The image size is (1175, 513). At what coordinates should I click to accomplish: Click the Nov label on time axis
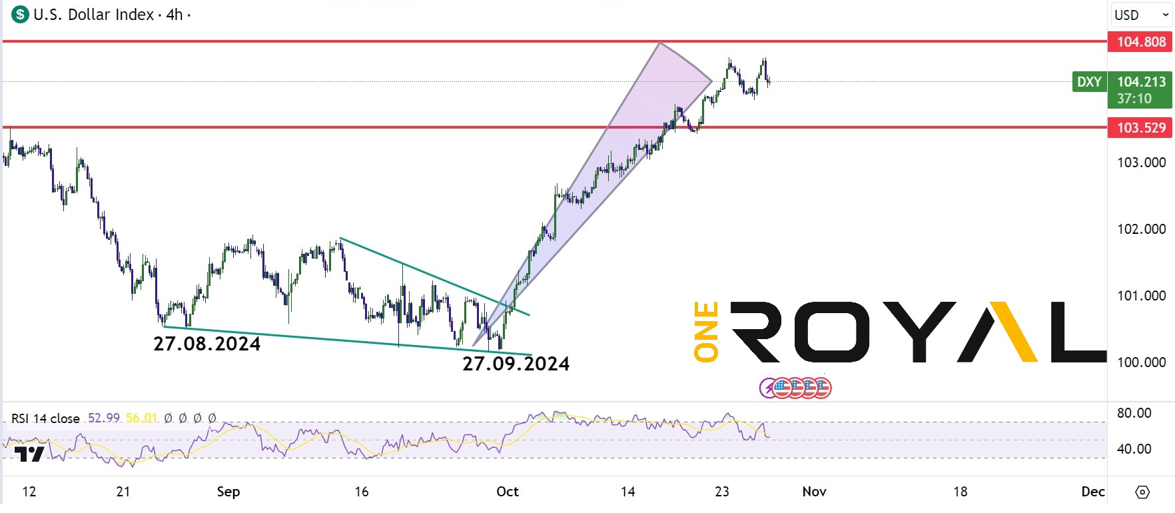click(814, 492)
